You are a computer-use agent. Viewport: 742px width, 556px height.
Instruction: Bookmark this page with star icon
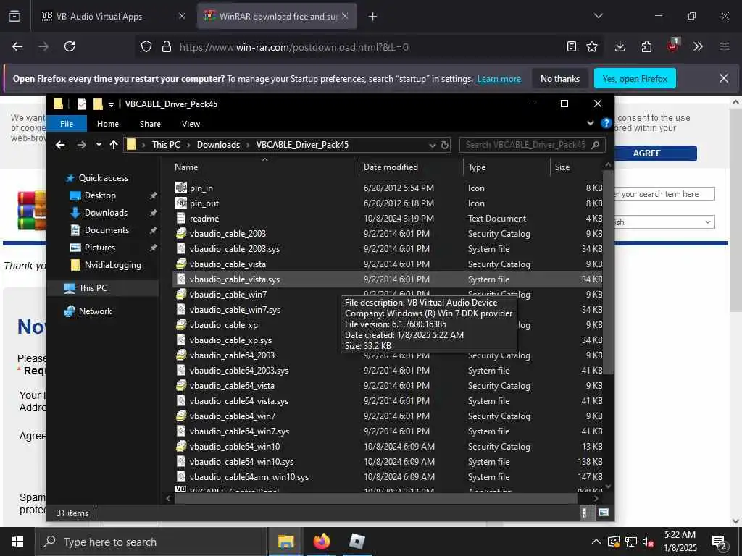(592, 46)
